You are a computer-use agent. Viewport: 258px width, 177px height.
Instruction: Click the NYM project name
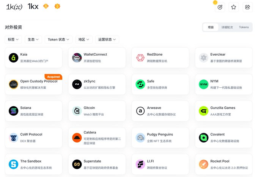coord(214,81)
